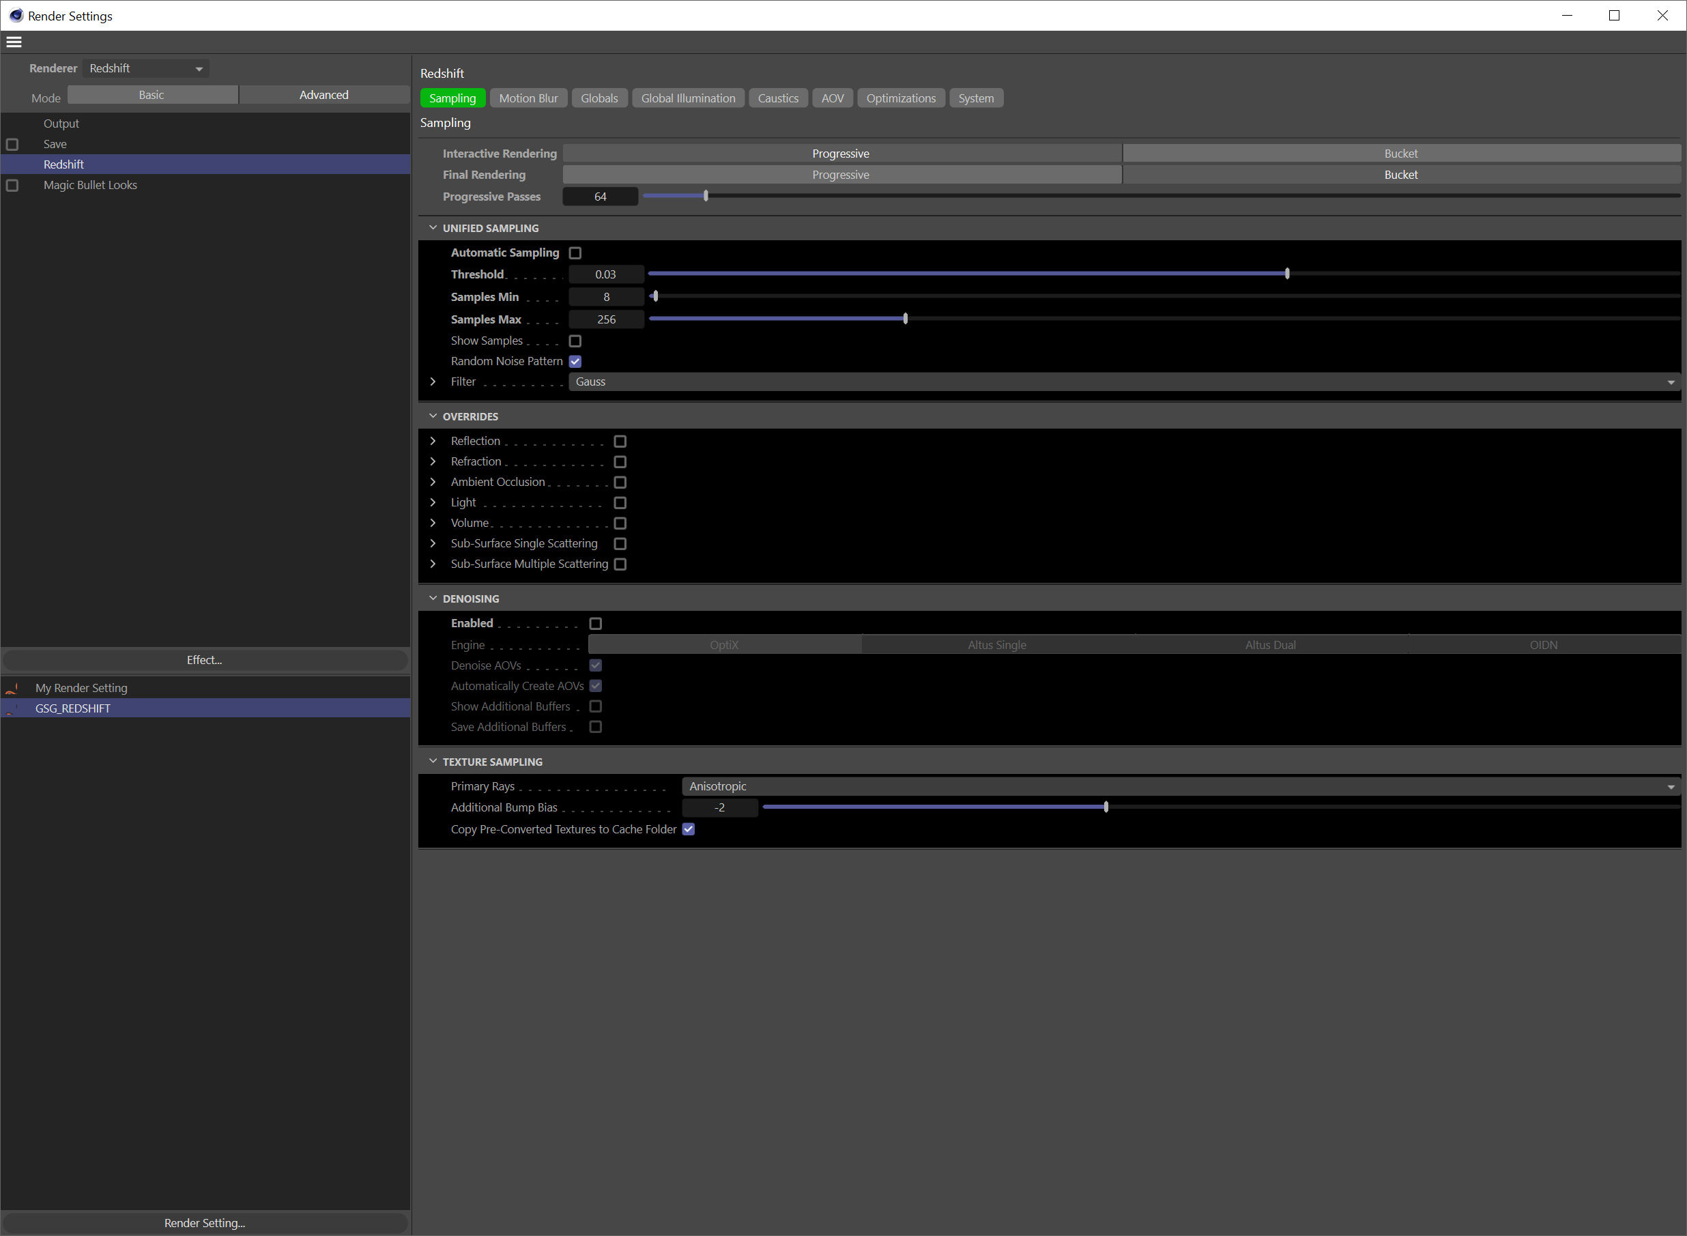1687x1236 pixels.
Task: Uncheck Copy Pre-Converted Textures to Cache Folder
Action: click(689, 829)
